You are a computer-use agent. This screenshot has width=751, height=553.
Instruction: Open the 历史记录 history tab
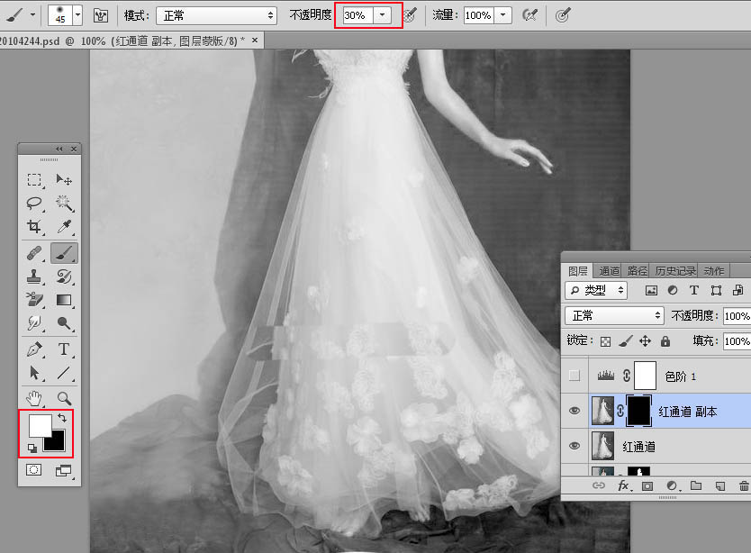pos(674,270)
